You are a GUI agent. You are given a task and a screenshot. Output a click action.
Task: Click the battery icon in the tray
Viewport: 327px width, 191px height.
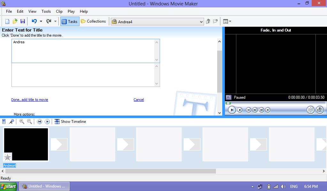(x=269, y=187)
